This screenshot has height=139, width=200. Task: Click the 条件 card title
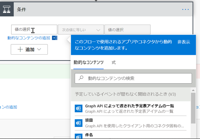pyautogui.click(x=21, y=9)
